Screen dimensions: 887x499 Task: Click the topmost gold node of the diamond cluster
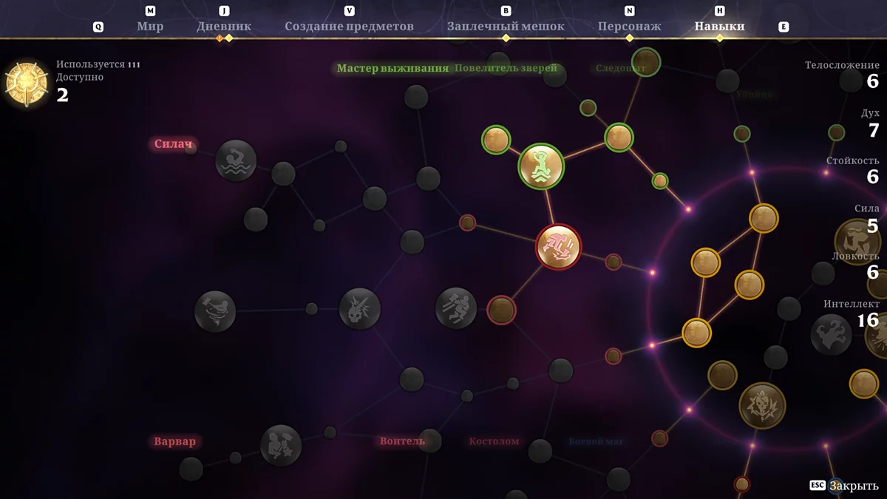point(764,218)
